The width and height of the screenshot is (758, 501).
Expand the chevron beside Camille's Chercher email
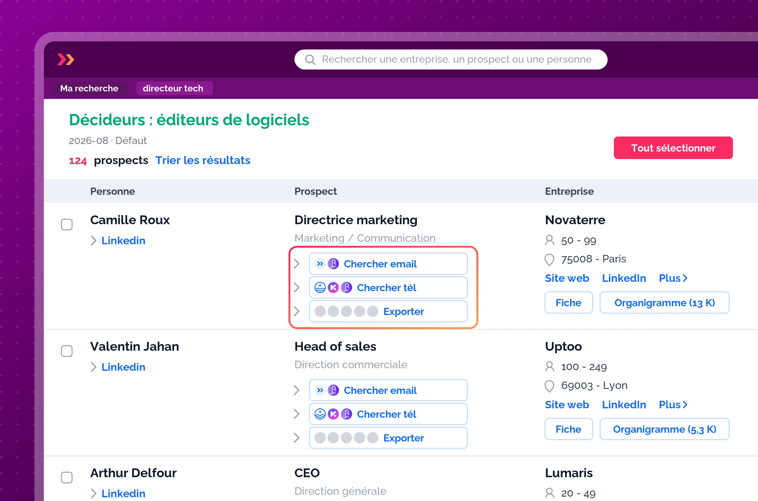(x=297, y=264)
